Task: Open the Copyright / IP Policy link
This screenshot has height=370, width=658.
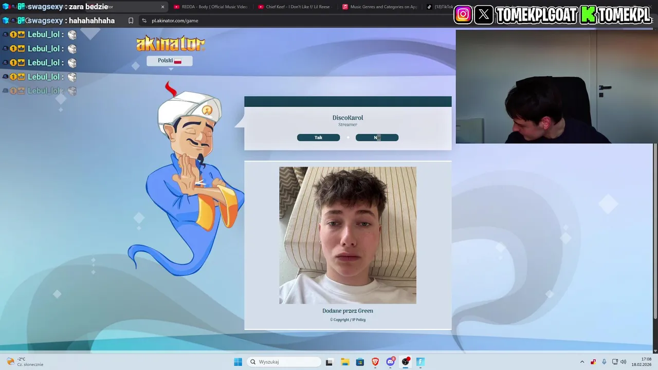Action: (x=348, y=320)
